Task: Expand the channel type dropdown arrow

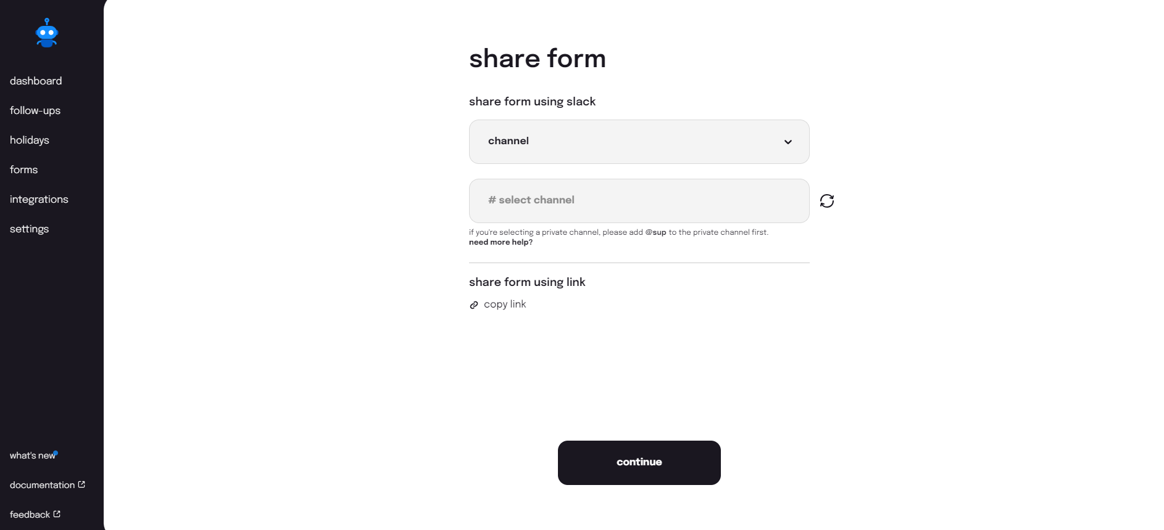Action: coord(788,142)
